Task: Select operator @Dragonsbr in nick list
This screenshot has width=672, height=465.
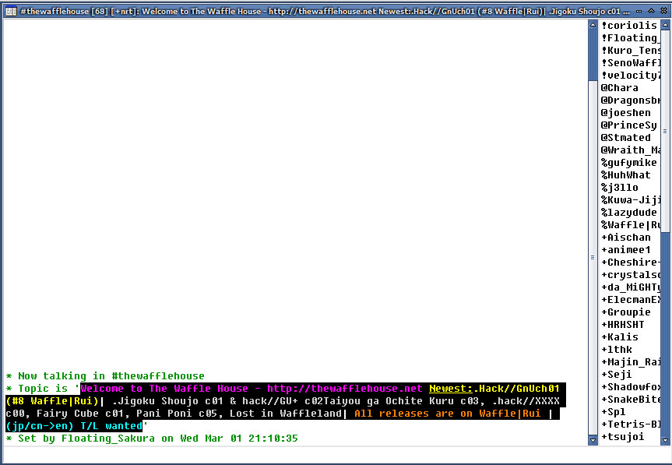Action: tap(630, 100)
